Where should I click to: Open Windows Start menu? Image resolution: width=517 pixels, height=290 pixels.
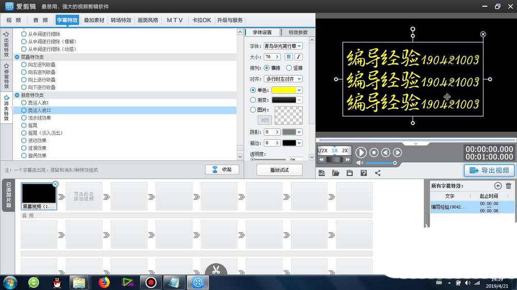click(10, 282)
